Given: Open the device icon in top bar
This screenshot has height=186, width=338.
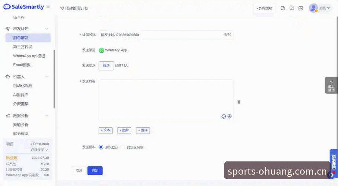Looking at the screenshot, I should (283, 8).
